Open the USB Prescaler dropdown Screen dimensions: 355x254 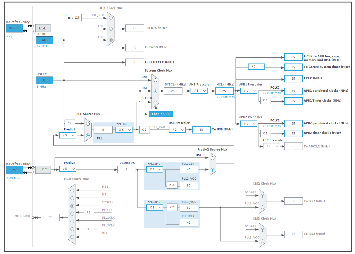coord(177,129)
